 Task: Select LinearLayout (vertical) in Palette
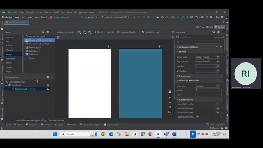pos(39,44)
